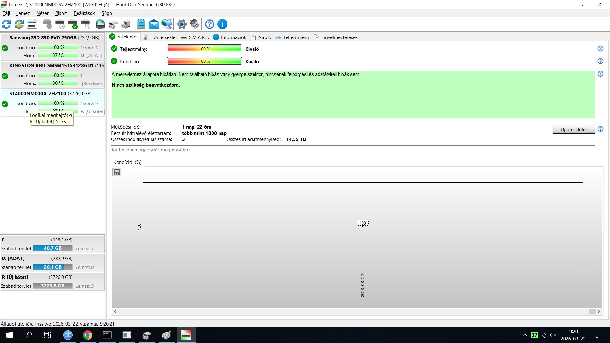Click help icon next to Teljesítmény bar
The height and width of the screenshot is (343, 610).
coord(600,49)
